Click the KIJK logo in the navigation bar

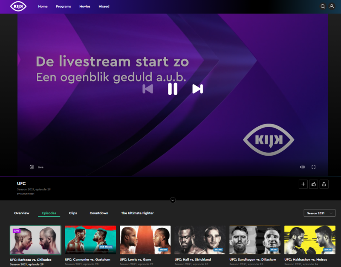pos(18,6)
